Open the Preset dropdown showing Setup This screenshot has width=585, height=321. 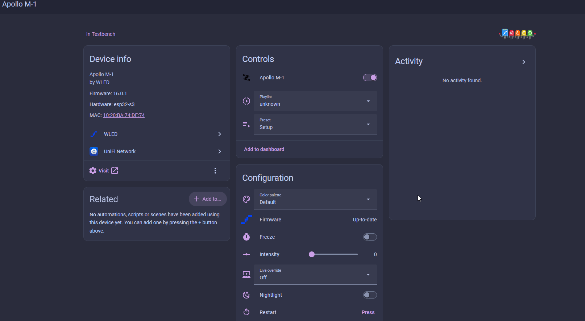[315, 124]
